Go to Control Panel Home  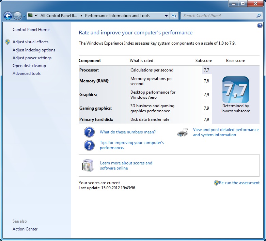click(x=31, y=30)
